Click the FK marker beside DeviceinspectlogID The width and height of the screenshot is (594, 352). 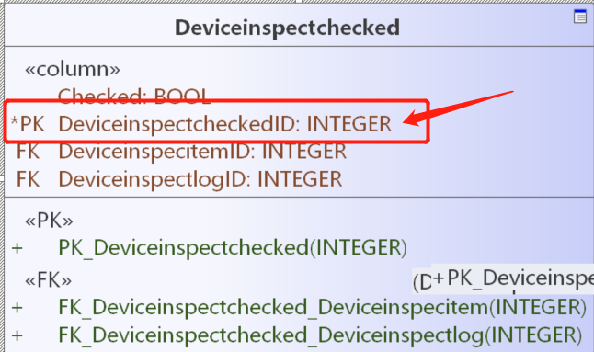28,179
